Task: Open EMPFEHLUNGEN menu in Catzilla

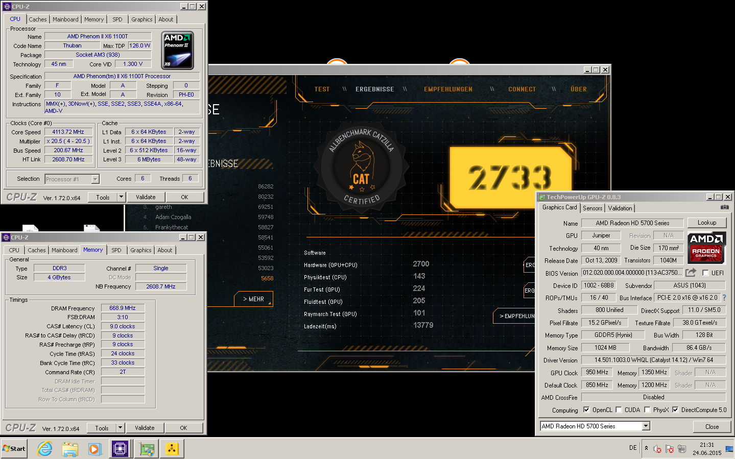Action: tap(448, 89)
